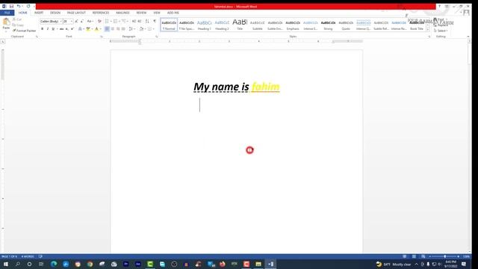Toggle Strikethrough formatting
This screenshot has width=478, height=269.
[x=61, y=29]
